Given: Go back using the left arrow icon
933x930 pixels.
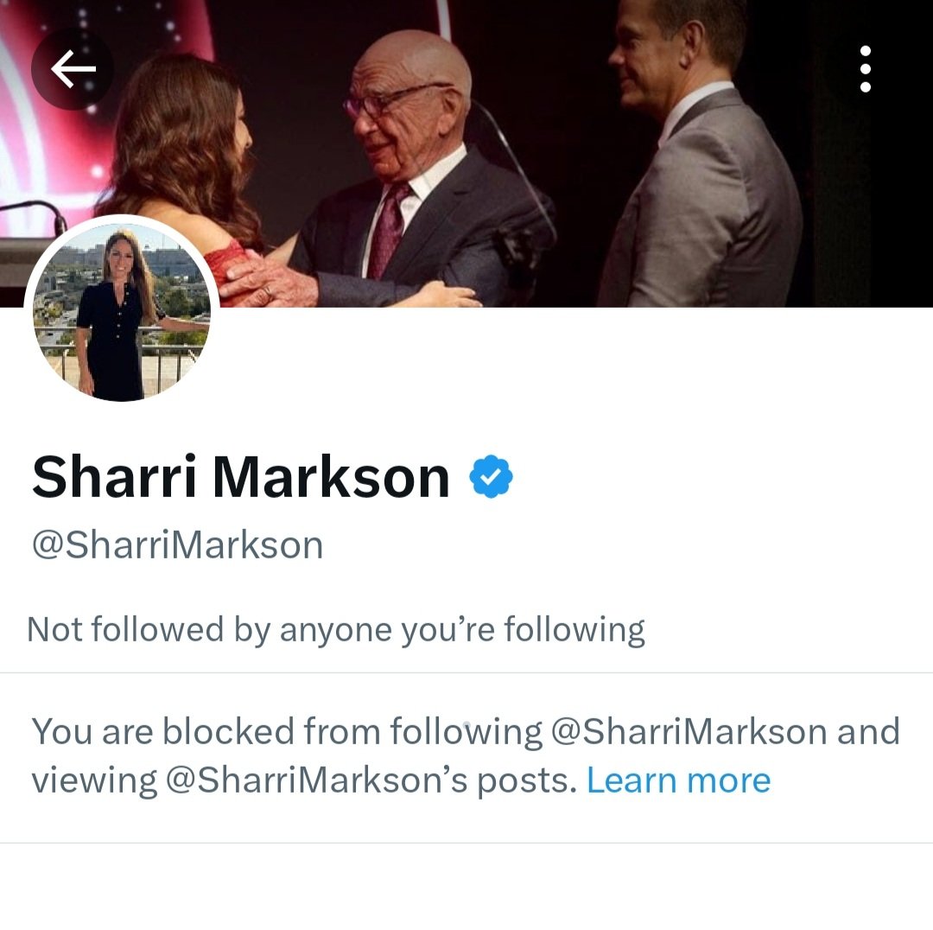Looking at the screenshot, I should click(72, 69).
